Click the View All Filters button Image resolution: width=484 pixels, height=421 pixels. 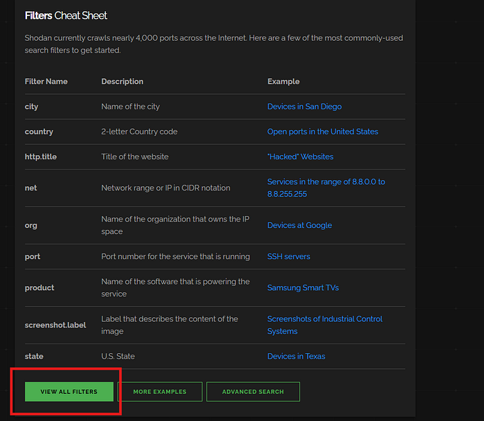click(x=69, y=392)
